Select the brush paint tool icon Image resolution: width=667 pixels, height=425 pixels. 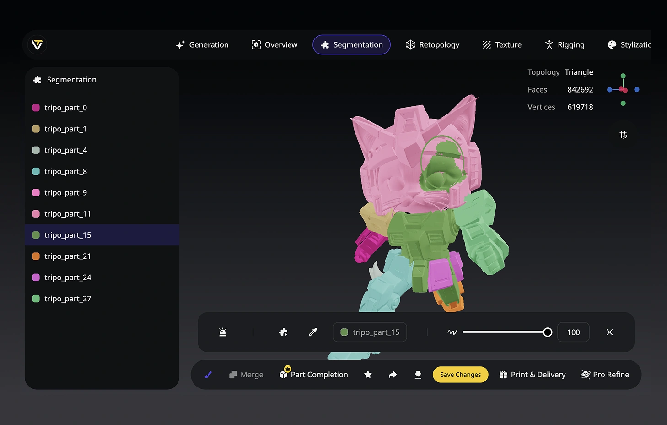click(x=208, y=375)
